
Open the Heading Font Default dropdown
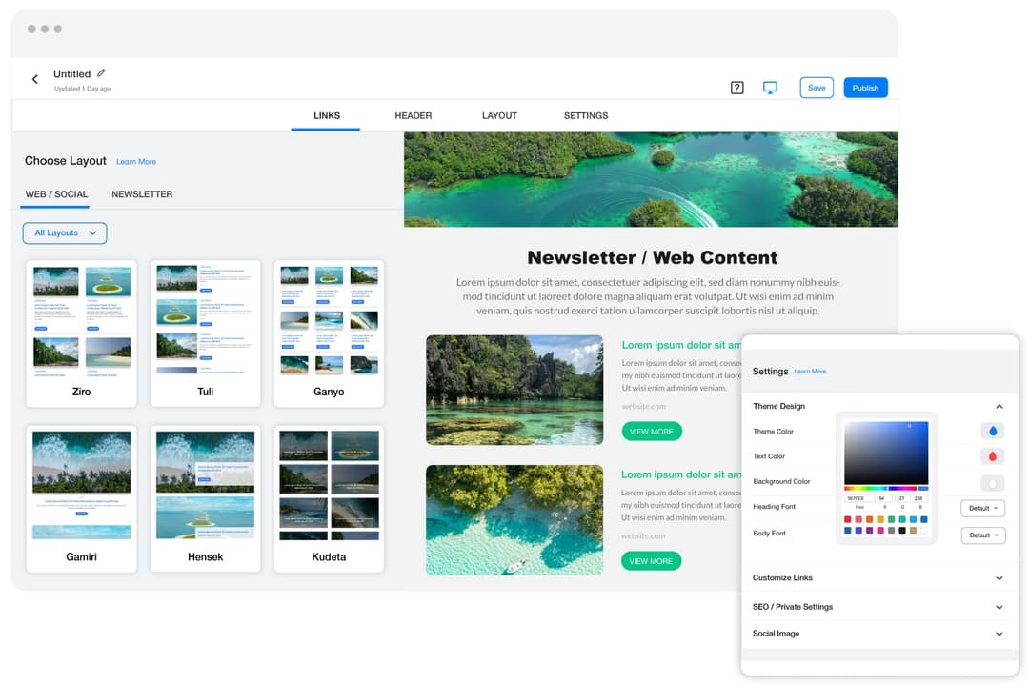[x=982, y=508]
